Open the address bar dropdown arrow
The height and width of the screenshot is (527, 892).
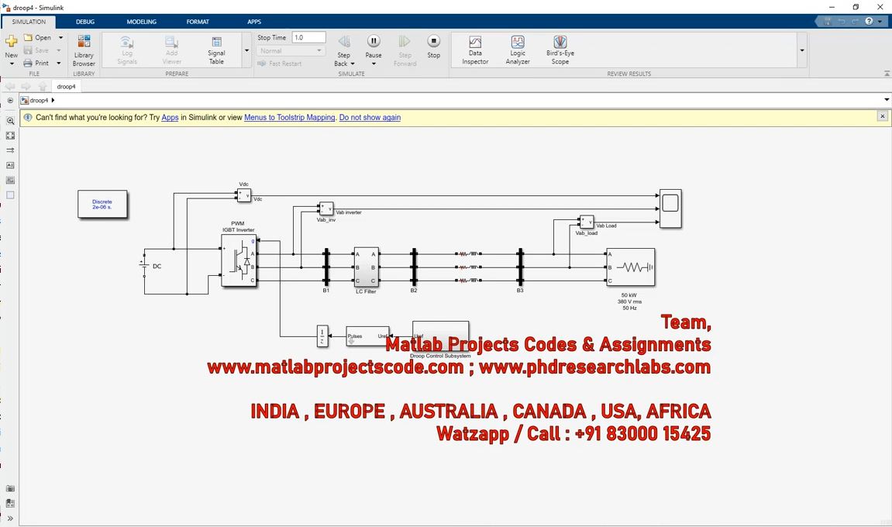(x=887, y=100)
